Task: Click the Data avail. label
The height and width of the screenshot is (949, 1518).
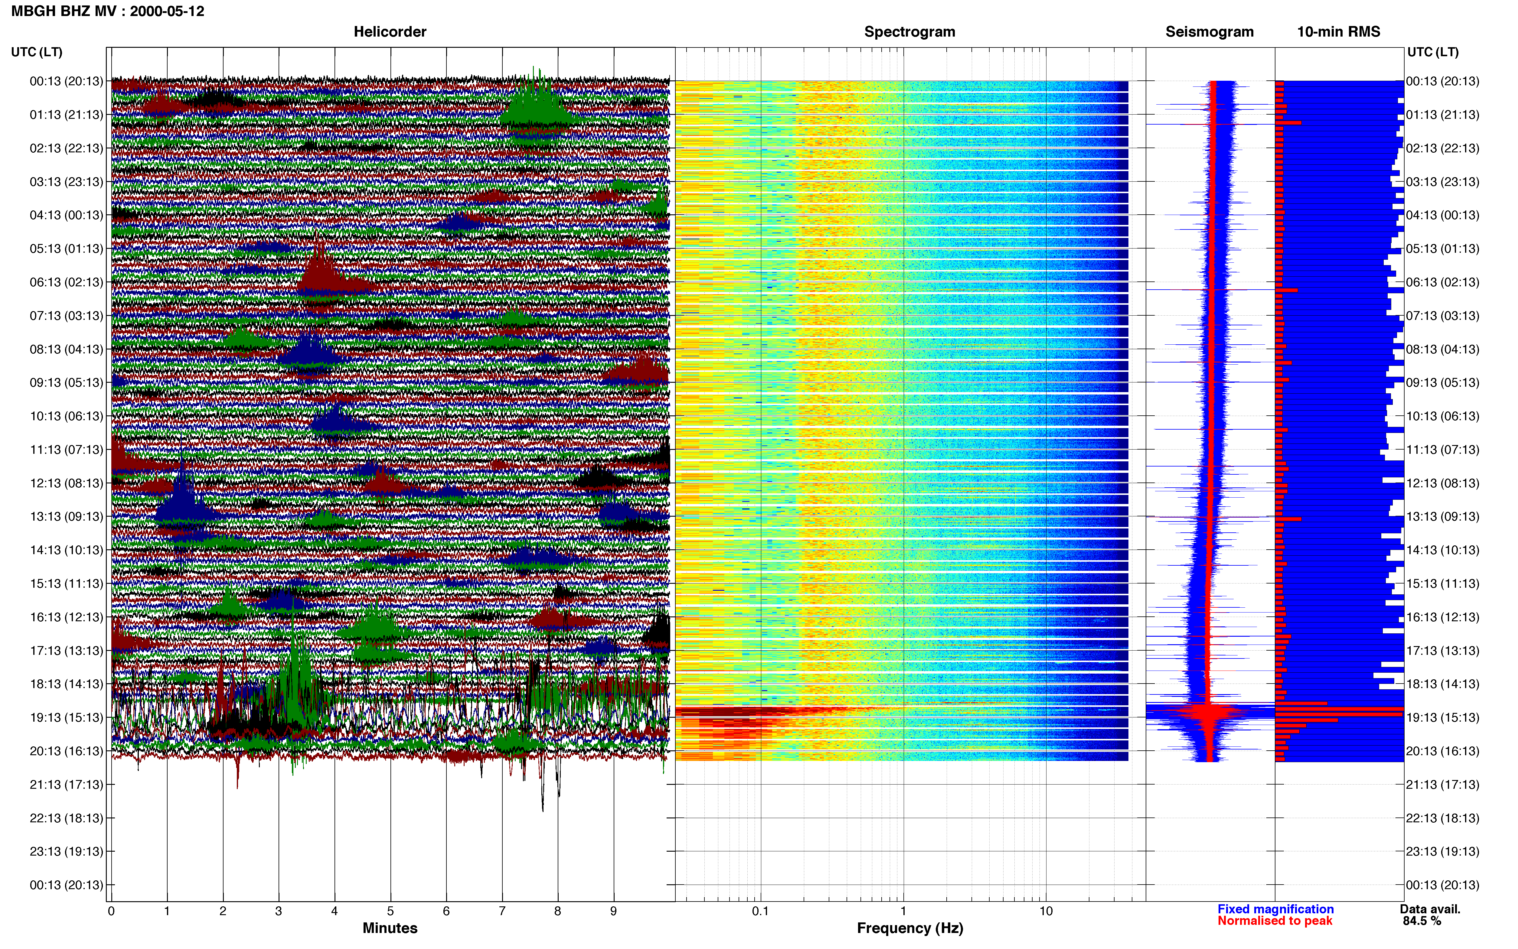Action: click(1430, 909)
